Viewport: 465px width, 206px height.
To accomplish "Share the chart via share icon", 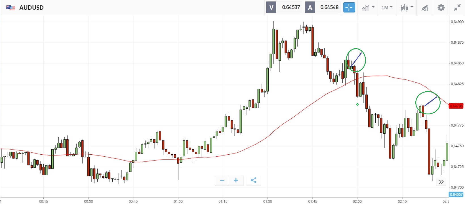I will coord(254,180).
